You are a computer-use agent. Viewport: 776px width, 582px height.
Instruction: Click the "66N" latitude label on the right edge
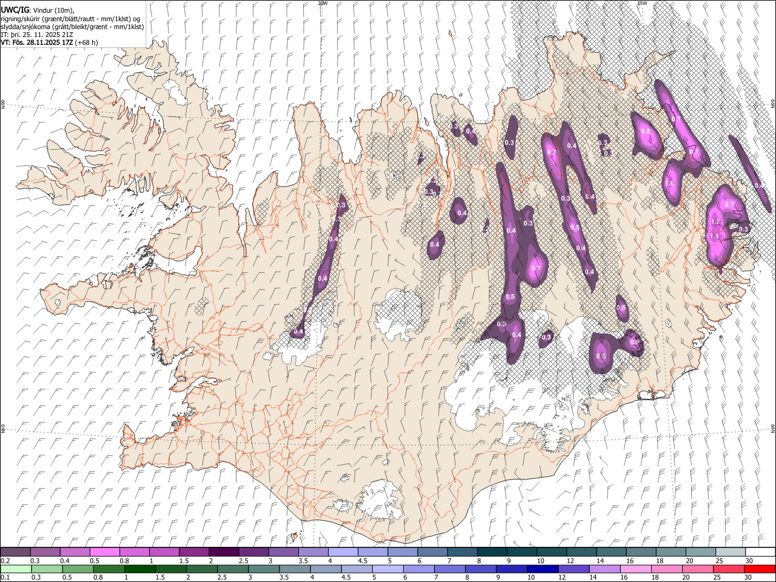pyautogui.click(x=773, y=105)
